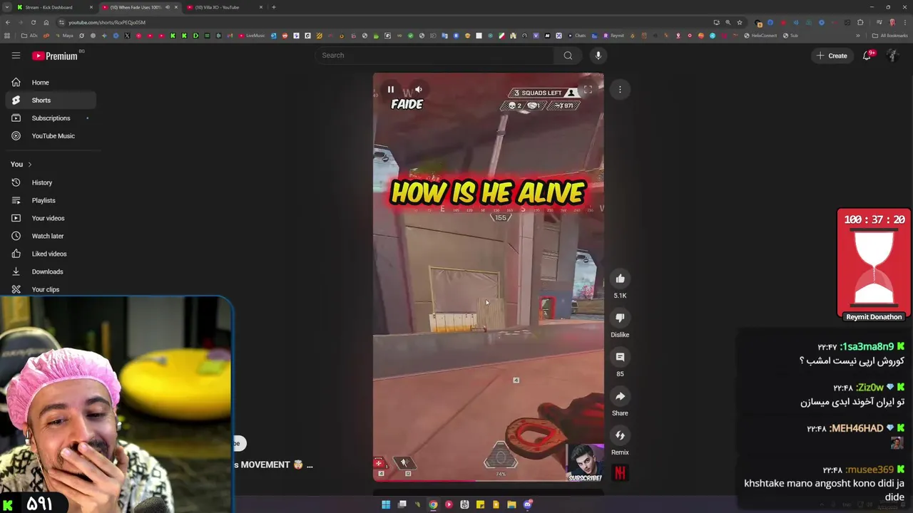
Task: Open YouTube notifications bell
Action: pyautogui.click(x=868, y=56)
